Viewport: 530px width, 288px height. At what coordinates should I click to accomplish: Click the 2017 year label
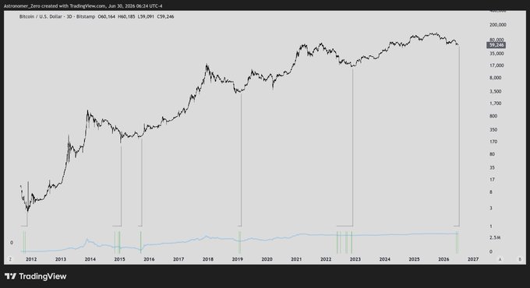click(178, 259)
